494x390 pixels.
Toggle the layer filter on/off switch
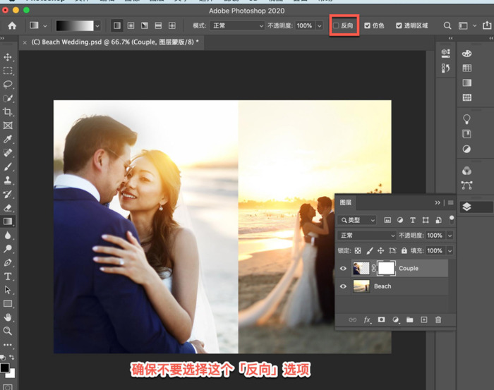(452, 220)
